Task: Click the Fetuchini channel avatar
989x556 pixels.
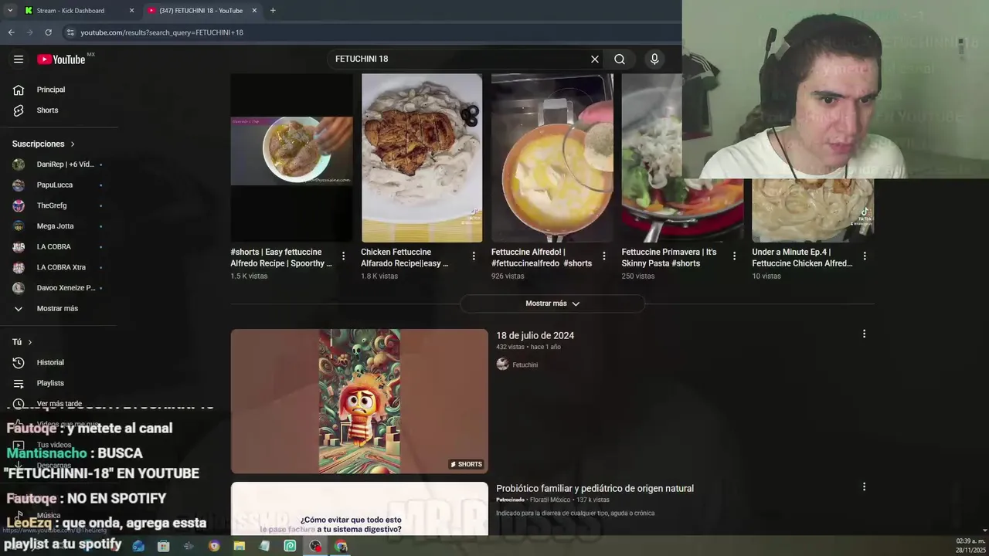Action: 502,364
